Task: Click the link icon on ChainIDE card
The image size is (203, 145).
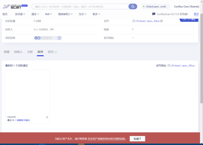Action: click(47, 117)
